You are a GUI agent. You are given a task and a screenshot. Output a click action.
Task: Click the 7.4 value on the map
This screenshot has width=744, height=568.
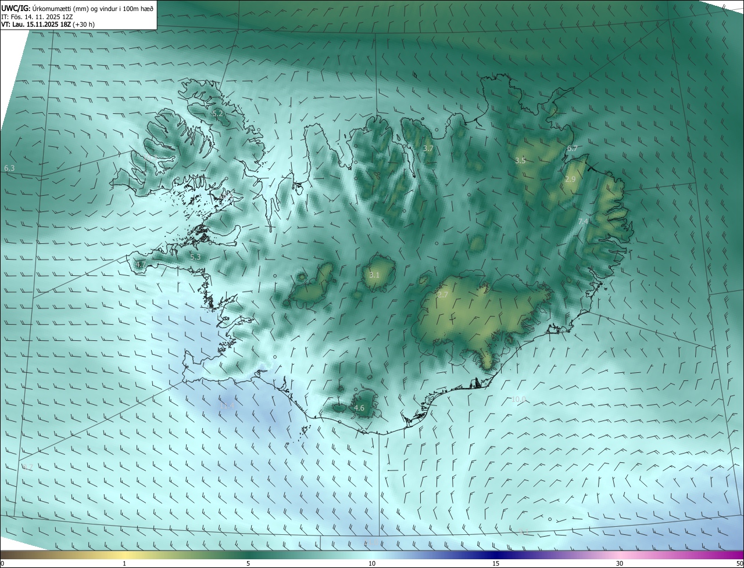(x=584, y=222)
